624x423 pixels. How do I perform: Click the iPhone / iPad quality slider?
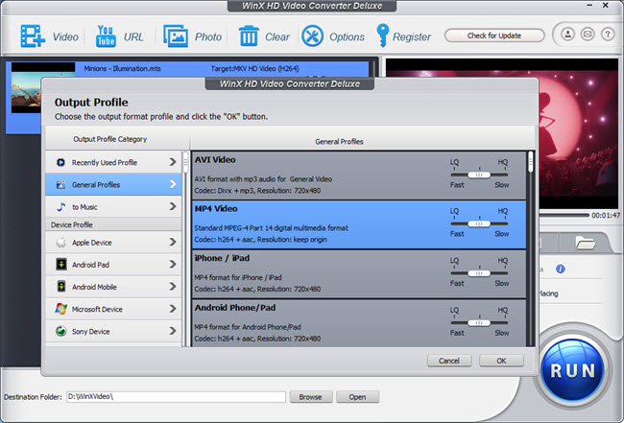(479, 273)
